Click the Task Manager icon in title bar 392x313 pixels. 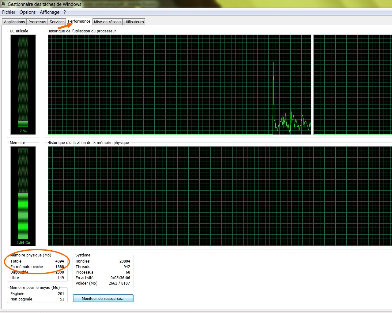coord(3,4)
